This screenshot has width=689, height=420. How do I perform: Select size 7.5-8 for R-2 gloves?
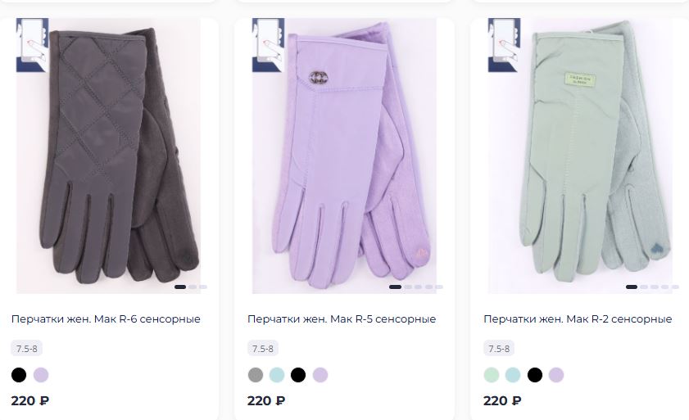click(499, 349)
